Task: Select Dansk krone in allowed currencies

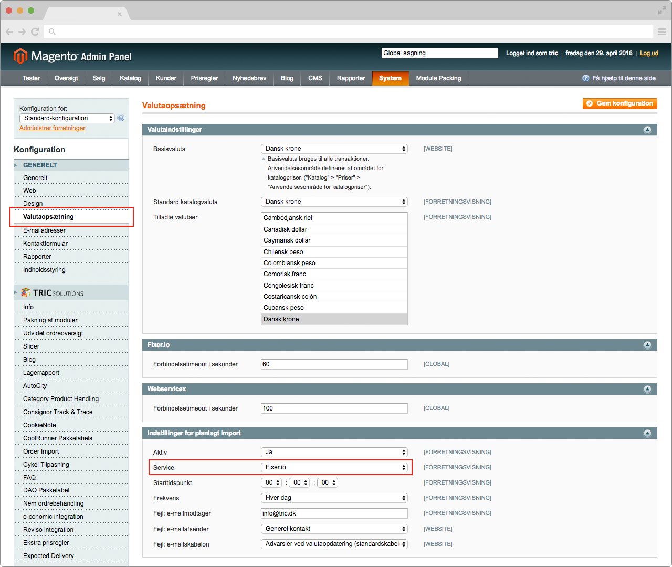Action: point(334,319)
